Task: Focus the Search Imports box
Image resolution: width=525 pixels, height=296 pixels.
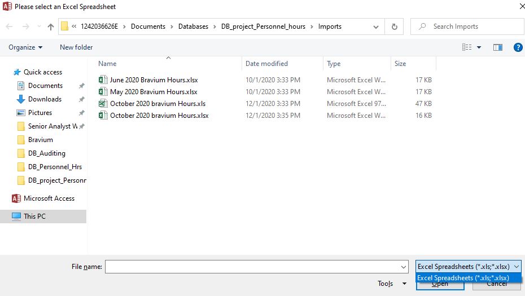Action: click(467, 26)
